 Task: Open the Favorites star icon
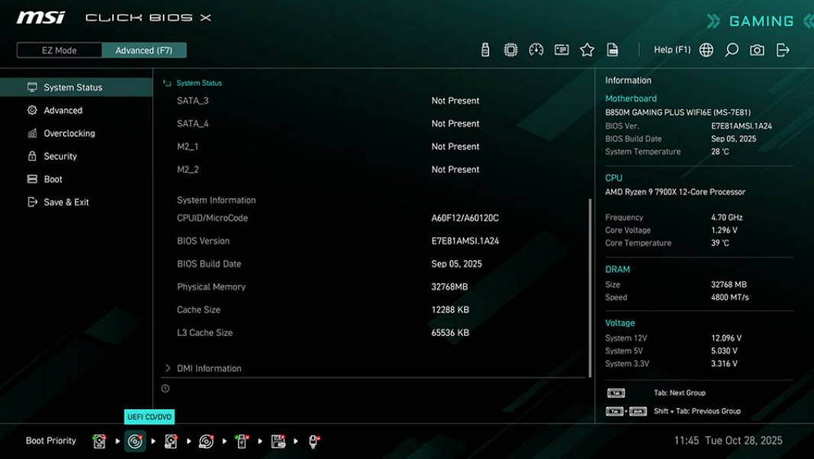click(587, 49)
